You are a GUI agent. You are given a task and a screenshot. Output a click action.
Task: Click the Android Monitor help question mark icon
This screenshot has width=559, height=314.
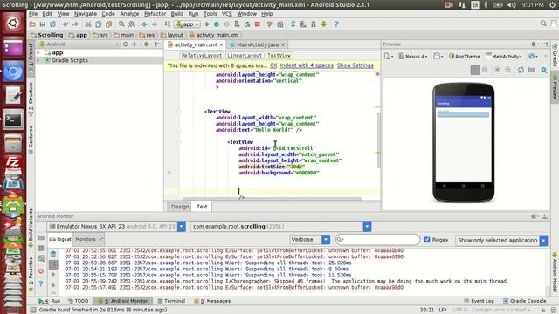tap(41, 283)
